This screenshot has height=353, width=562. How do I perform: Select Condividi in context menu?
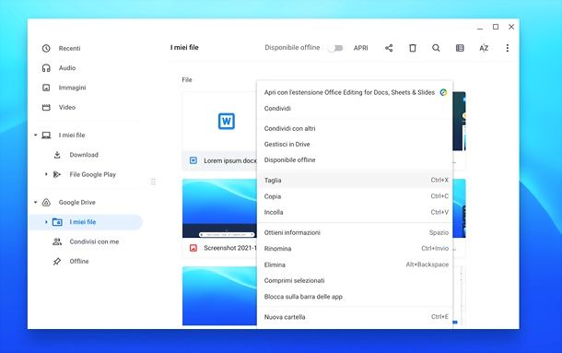[355, 109]
